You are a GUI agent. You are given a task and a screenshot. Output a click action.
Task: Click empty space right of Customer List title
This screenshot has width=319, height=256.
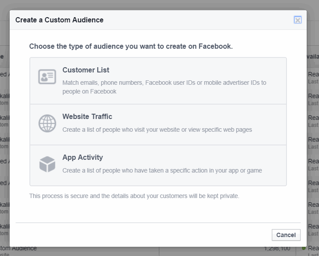pos(198,70)
